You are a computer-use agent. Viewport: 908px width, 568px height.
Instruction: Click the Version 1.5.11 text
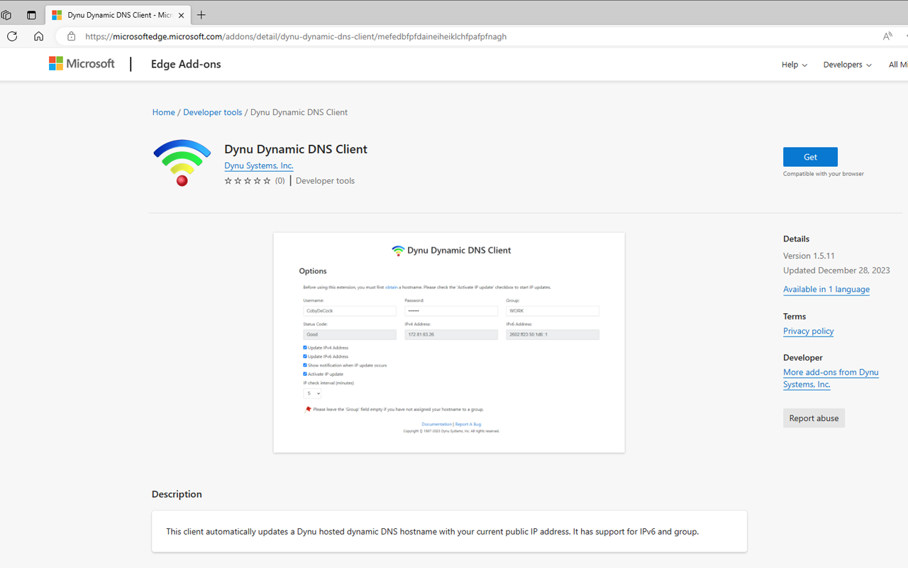click(x=809, y=256)
